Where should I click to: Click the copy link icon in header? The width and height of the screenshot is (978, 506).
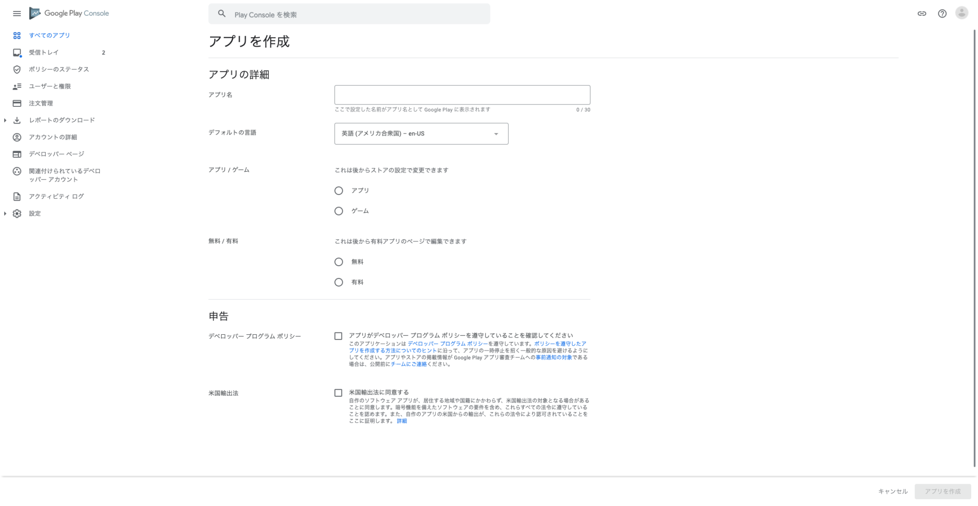click(922, 13)
